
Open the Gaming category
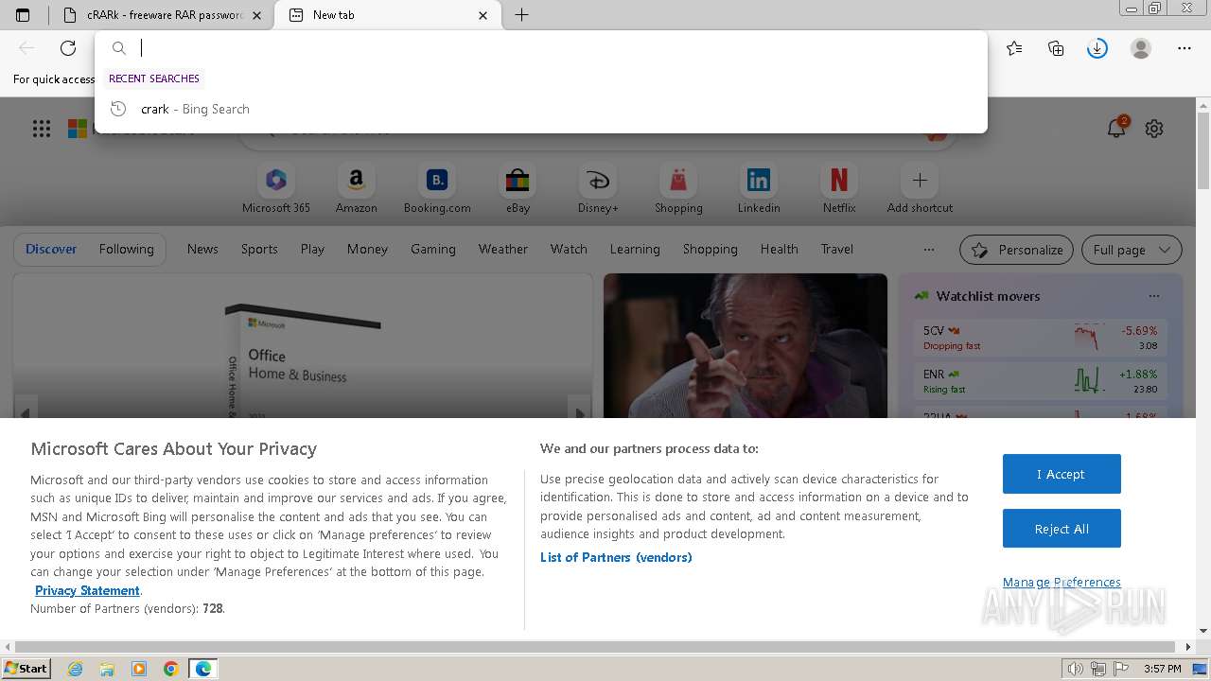pos(433,249)
